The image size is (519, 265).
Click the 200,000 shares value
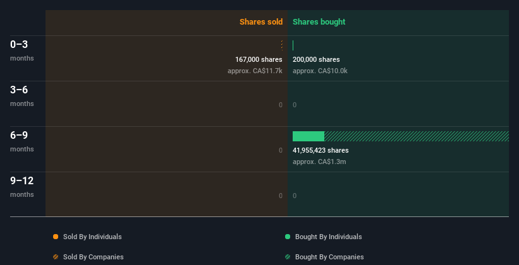316,59
